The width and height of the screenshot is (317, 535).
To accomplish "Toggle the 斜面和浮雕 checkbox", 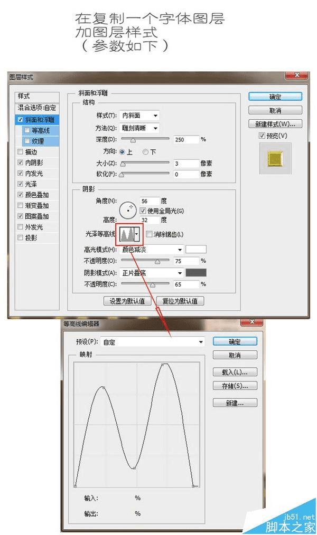I will tap(20, 119).
